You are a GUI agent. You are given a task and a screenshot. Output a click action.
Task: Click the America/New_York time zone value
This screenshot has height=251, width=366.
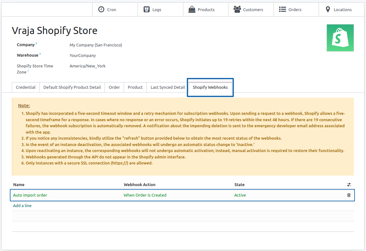pyautogui.click(x=88, y=66)
